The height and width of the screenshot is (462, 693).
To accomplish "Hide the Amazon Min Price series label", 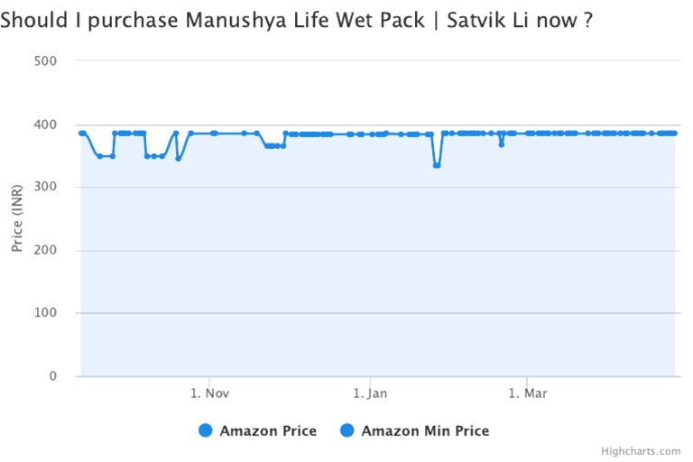I will click(425, 431).
